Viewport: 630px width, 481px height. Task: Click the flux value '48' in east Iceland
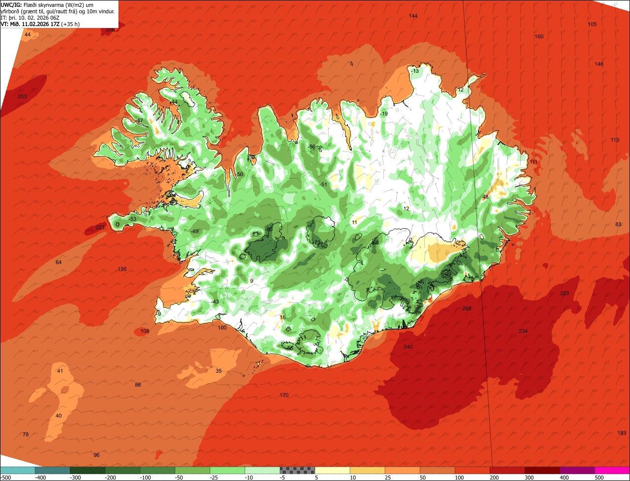tap(485, 197)
